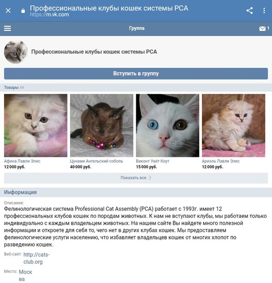Tap the m.vk.com address bar URL
This screenshot has height=283, width=272.
coord(49,15)
